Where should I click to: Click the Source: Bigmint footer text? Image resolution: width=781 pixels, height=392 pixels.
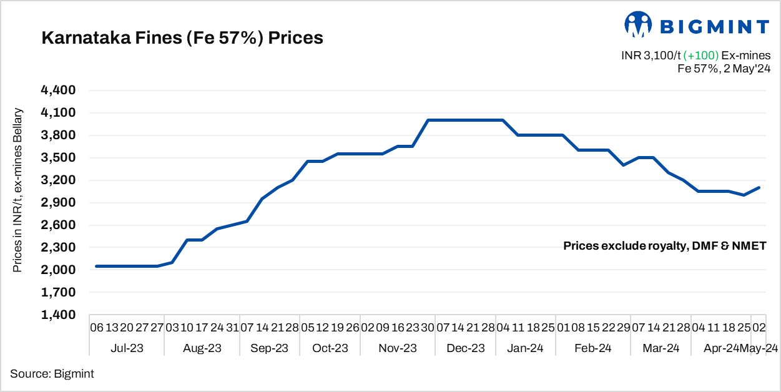[x=52, y=374]
